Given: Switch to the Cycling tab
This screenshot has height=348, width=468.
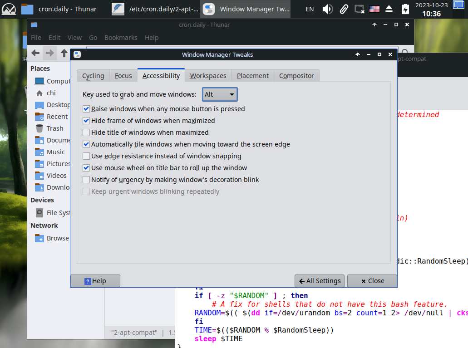Looking at the screenshot, I should coord(93,76).
